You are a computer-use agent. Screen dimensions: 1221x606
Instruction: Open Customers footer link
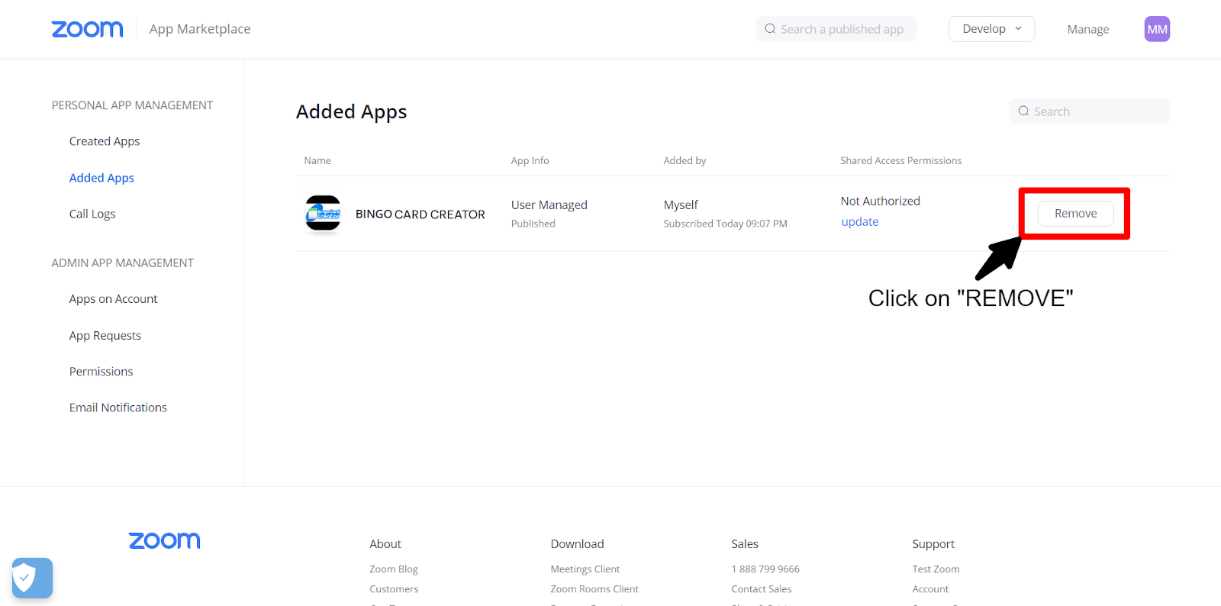394,589
